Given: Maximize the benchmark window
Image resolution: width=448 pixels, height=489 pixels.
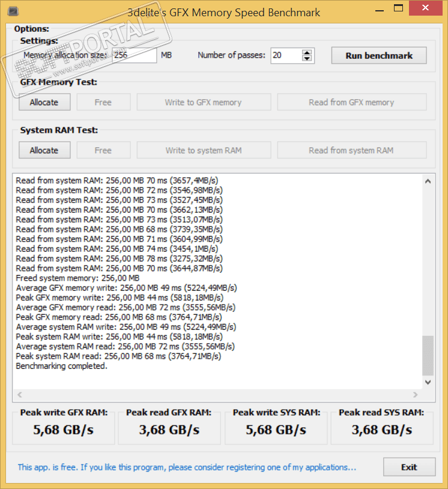Looking at the screenshot, I should click(398, 8).
